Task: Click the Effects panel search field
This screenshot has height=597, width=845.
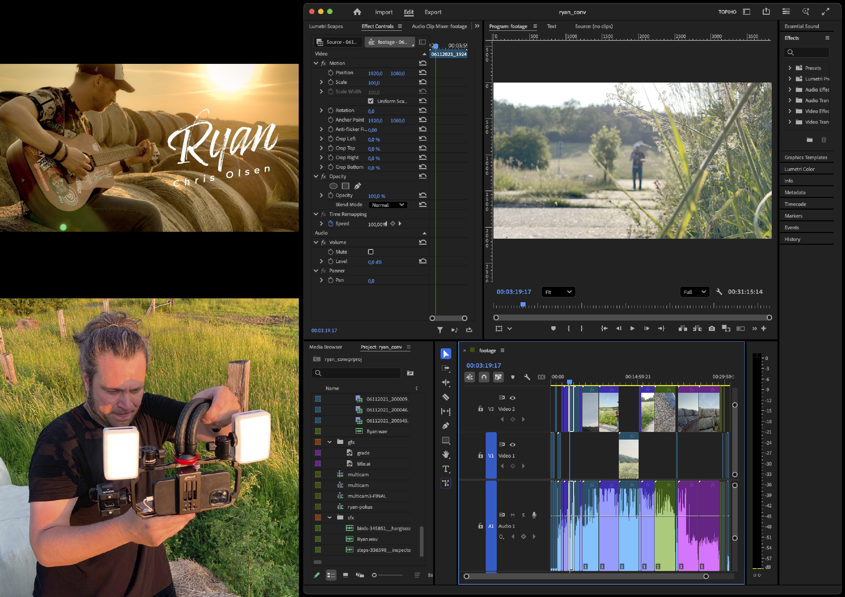Action: (810, 52)
